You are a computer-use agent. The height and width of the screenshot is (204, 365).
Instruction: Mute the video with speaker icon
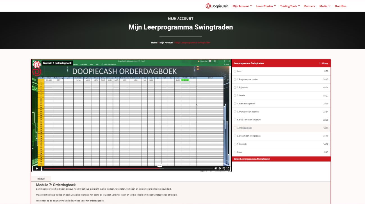[x=216, y=168]
